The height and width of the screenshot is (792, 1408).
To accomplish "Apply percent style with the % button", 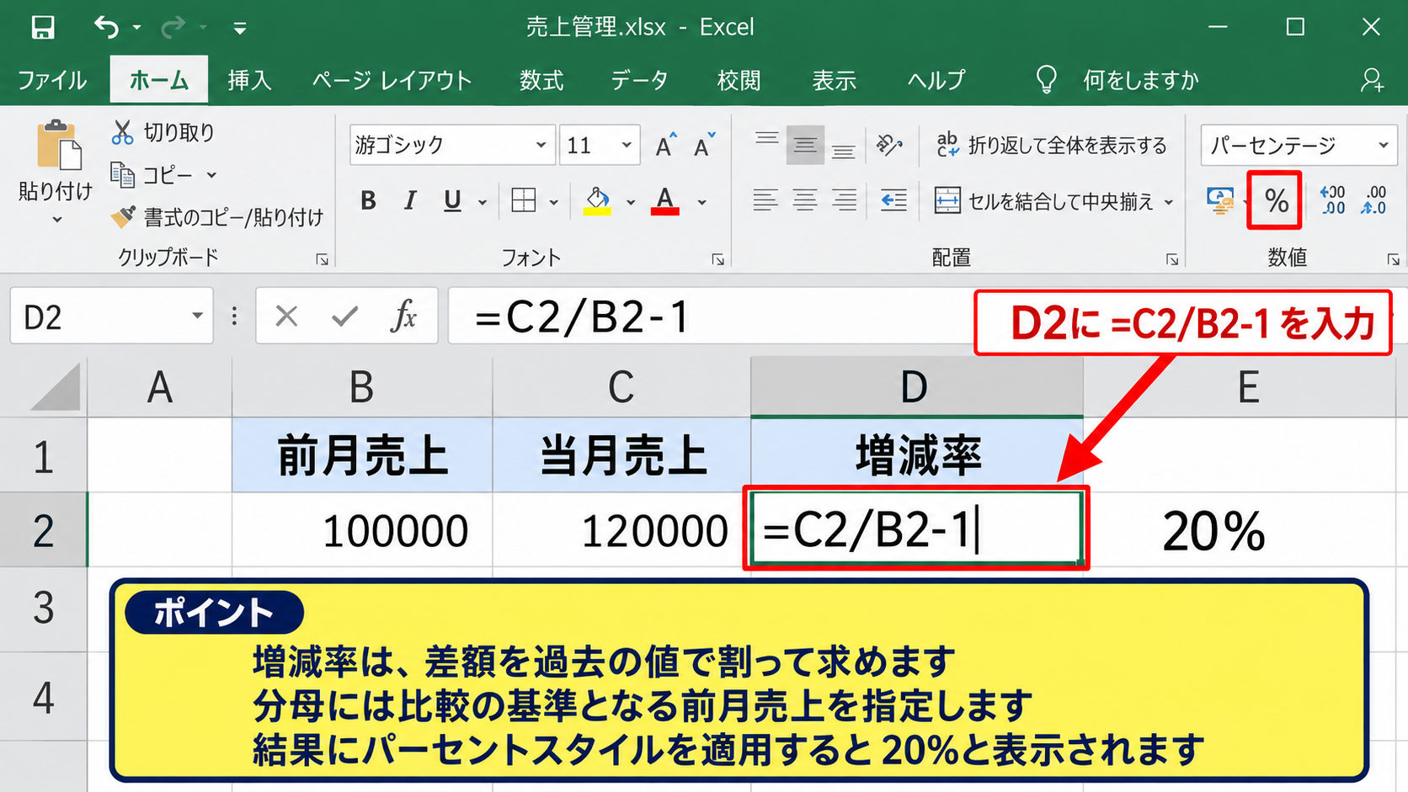I will 1275,200.
